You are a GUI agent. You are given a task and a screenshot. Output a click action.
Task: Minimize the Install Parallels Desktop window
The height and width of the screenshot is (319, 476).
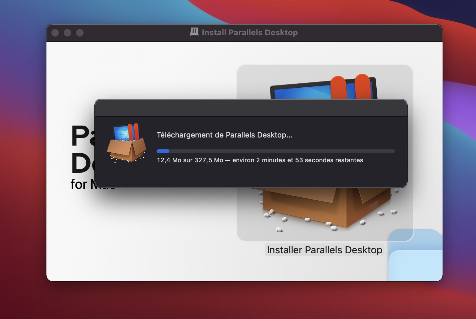click(x=67, y=33)
